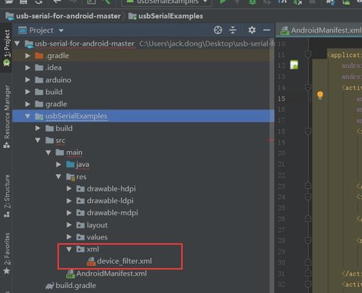
Task: Click the locate target crosshair icon in Project panel
Action: (x=218, y=30)
